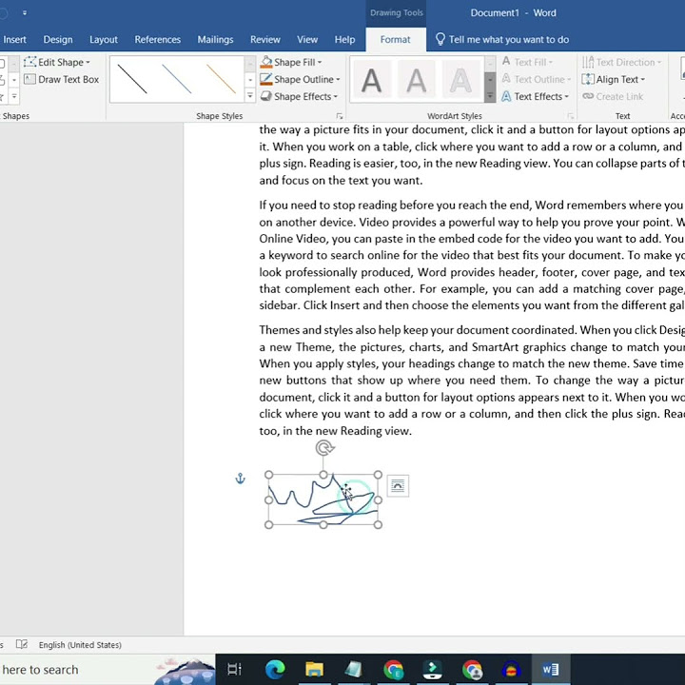Click the proofing book icon in status bar
The image size is (685, 685).
[22, 644]
